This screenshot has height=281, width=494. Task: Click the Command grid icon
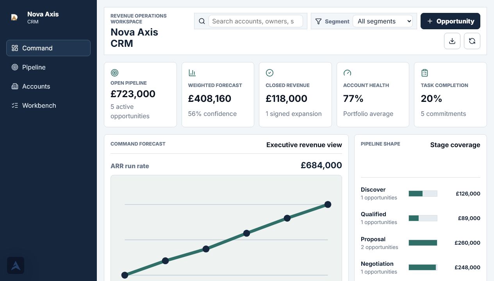pyautogui.click(x=15, y=48)
